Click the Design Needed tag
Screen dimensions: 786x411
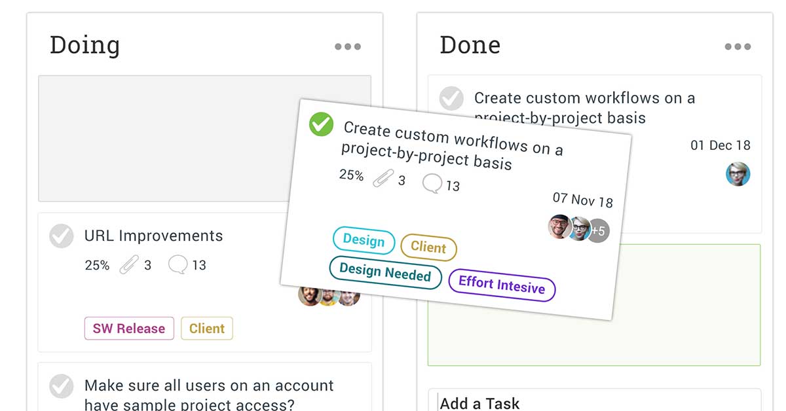[385, 272]
